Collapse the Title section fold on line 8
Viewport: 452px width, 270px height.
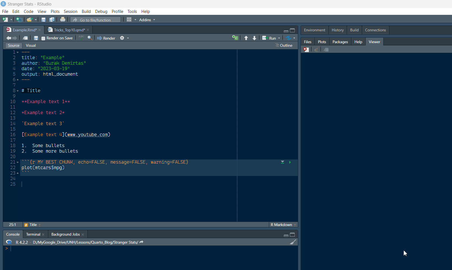18,91
